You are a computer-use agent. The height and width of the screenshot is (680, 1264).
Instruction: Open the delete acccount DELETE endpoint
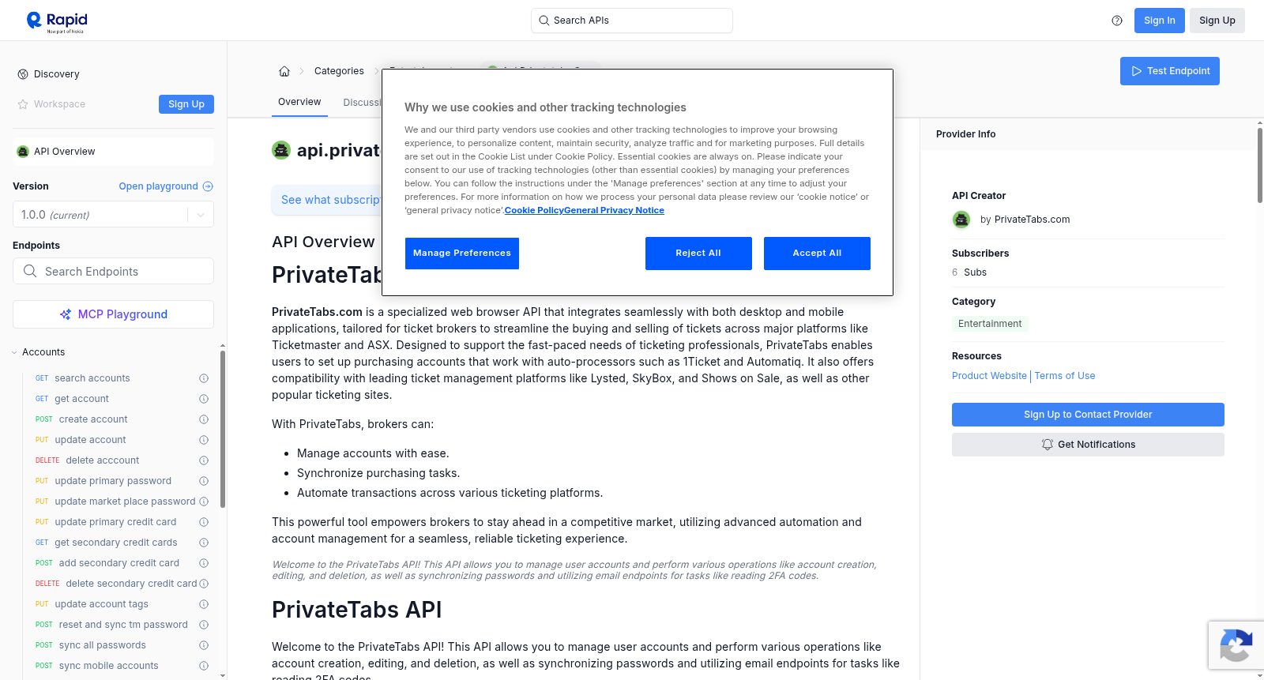[103, 460]
